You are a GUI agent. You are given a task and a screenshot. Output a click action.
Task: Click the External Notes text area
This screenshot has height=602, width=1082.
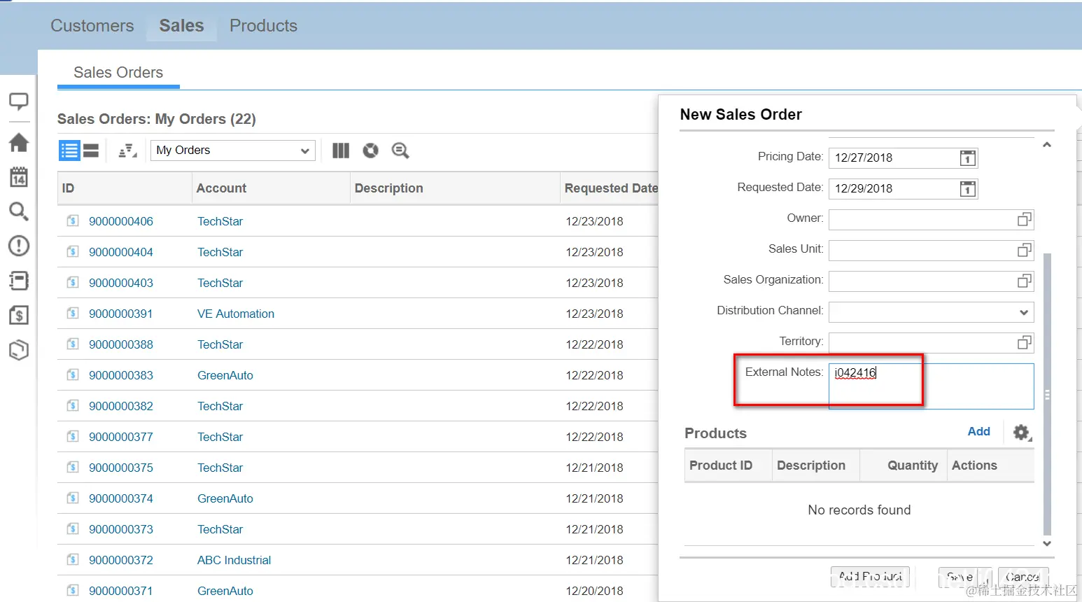[x=931, y=386]
